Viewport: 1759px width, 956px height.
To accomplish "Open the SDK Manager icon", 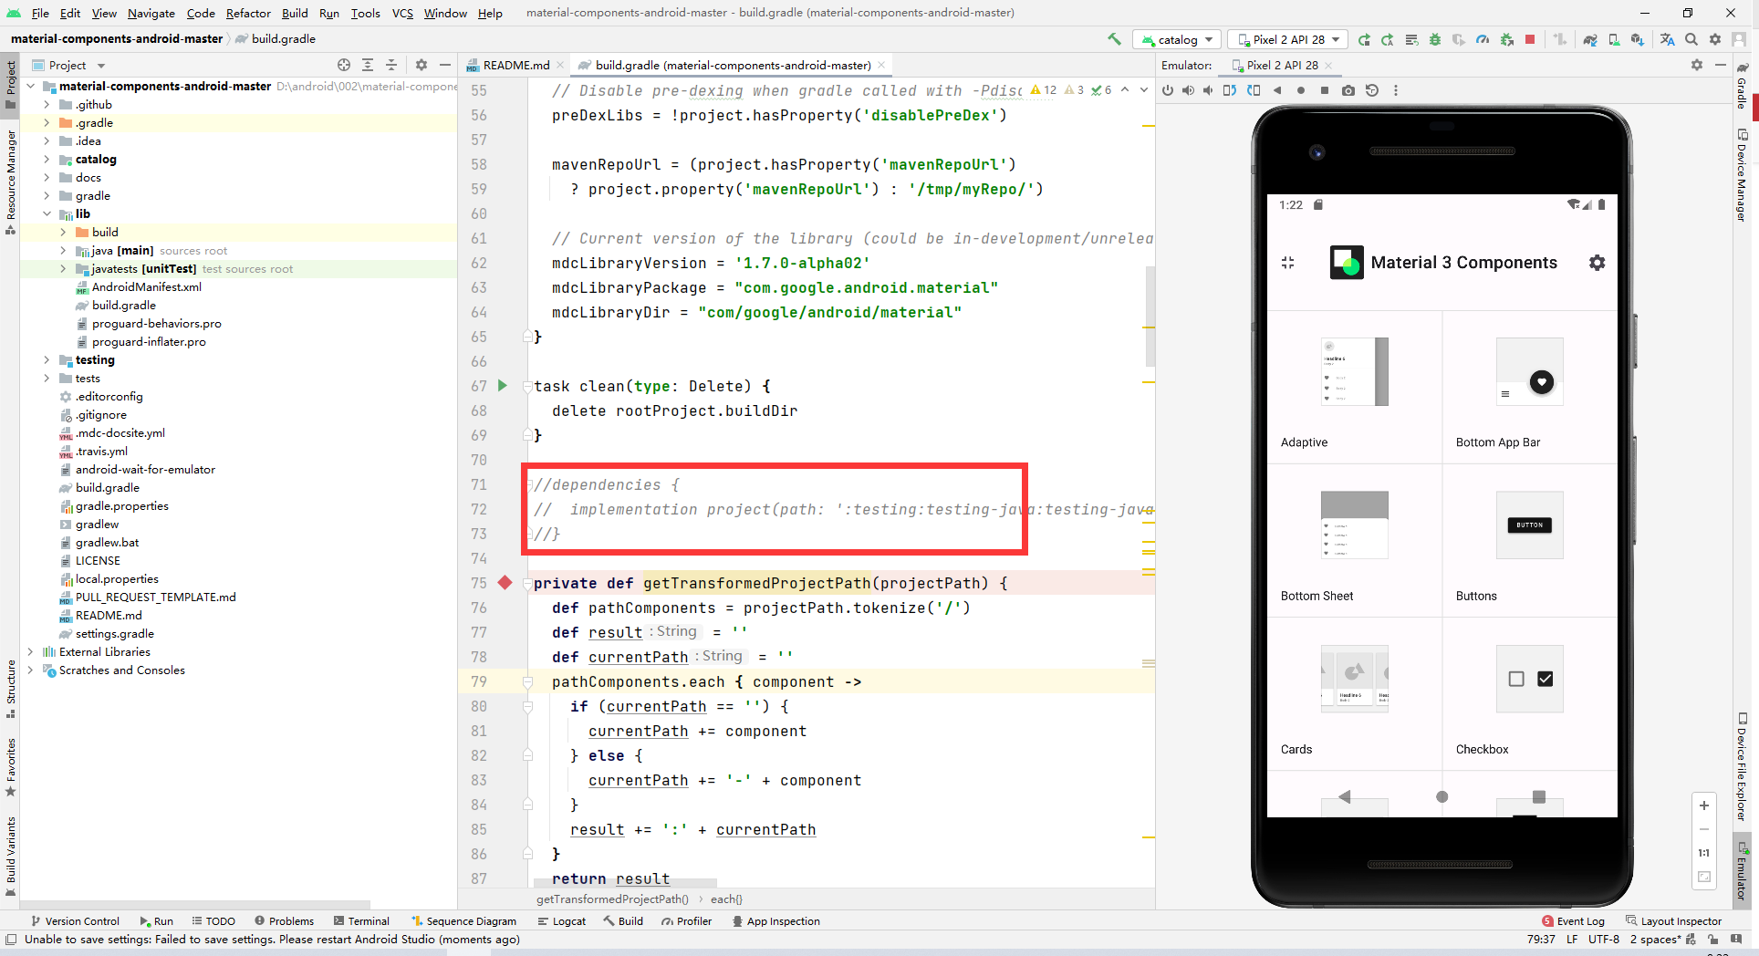I will (1638, 39).
